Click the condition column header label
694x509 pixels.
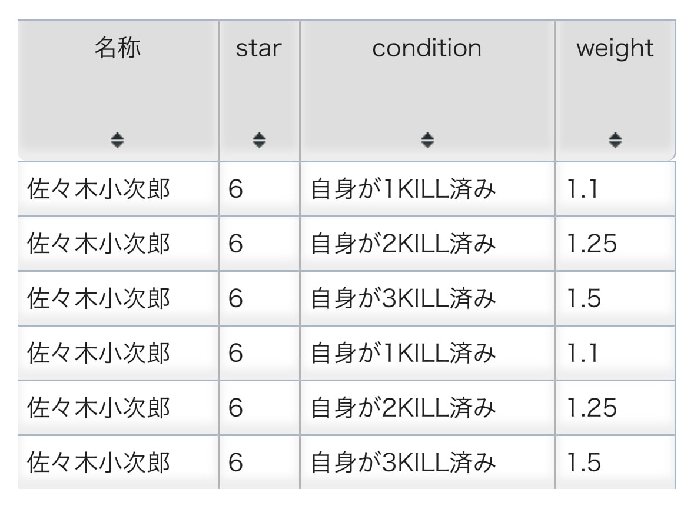427,48
